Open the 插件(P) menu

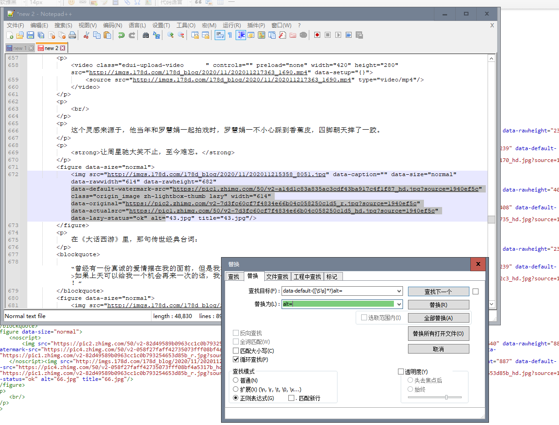tap(256, 25)
